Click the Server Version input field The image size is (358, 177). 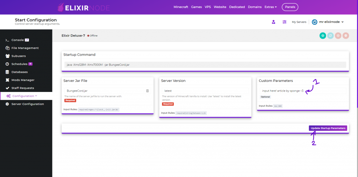[x=205, y=91]
